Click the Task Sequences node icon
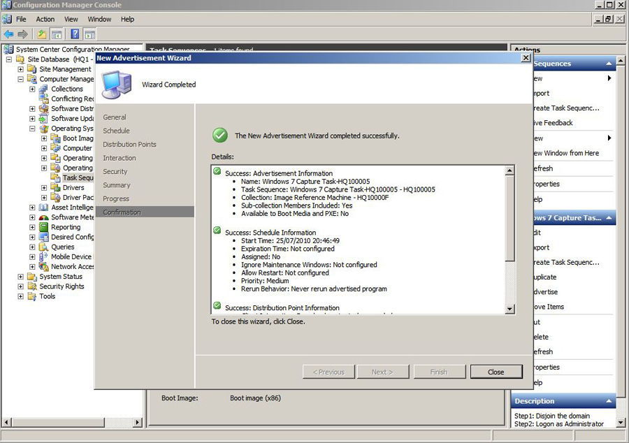 coord(55,177)
